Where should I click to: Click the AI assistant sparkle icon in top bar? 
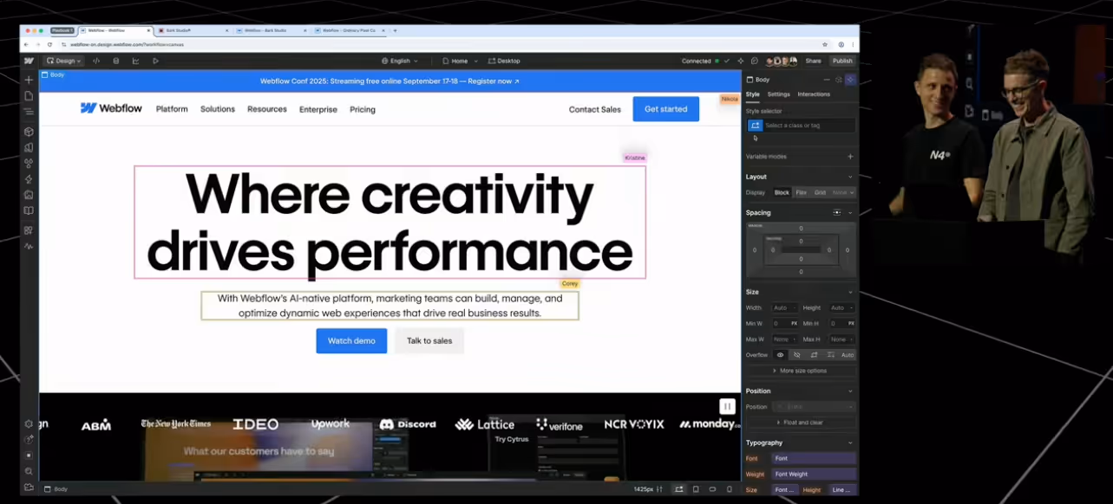[740, 61]
